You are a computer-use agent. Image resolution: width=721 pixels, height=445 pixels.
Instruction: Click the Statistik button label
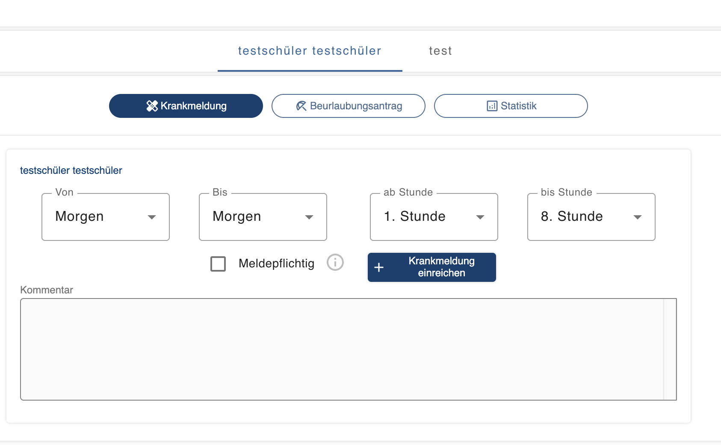pos(518,106)
